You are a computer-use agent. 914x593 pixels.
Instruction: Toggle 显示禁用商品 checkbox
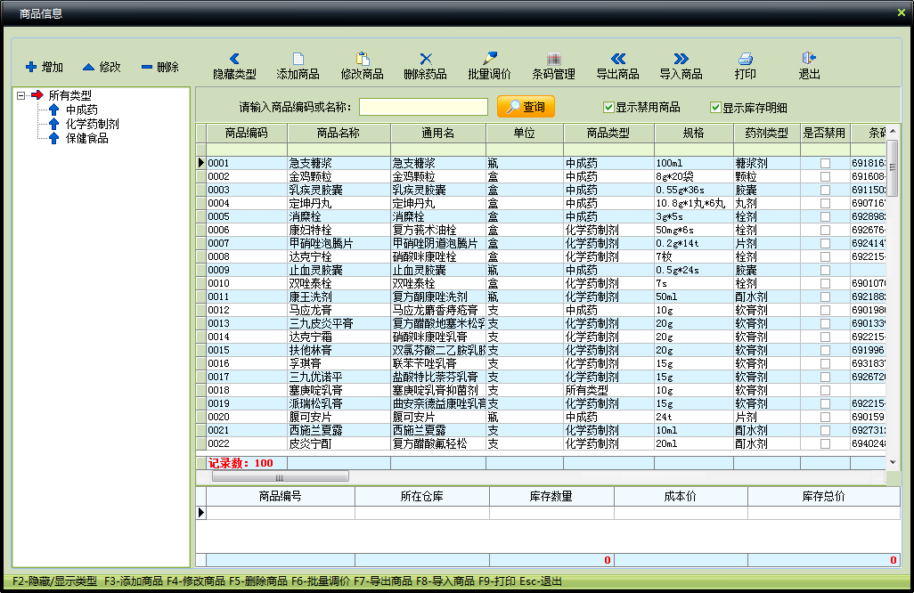click(608, 108)
